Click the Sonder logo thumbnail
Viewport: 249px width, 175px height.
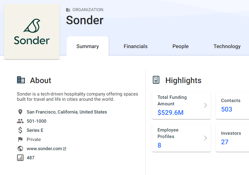click(x=32, y=32)
